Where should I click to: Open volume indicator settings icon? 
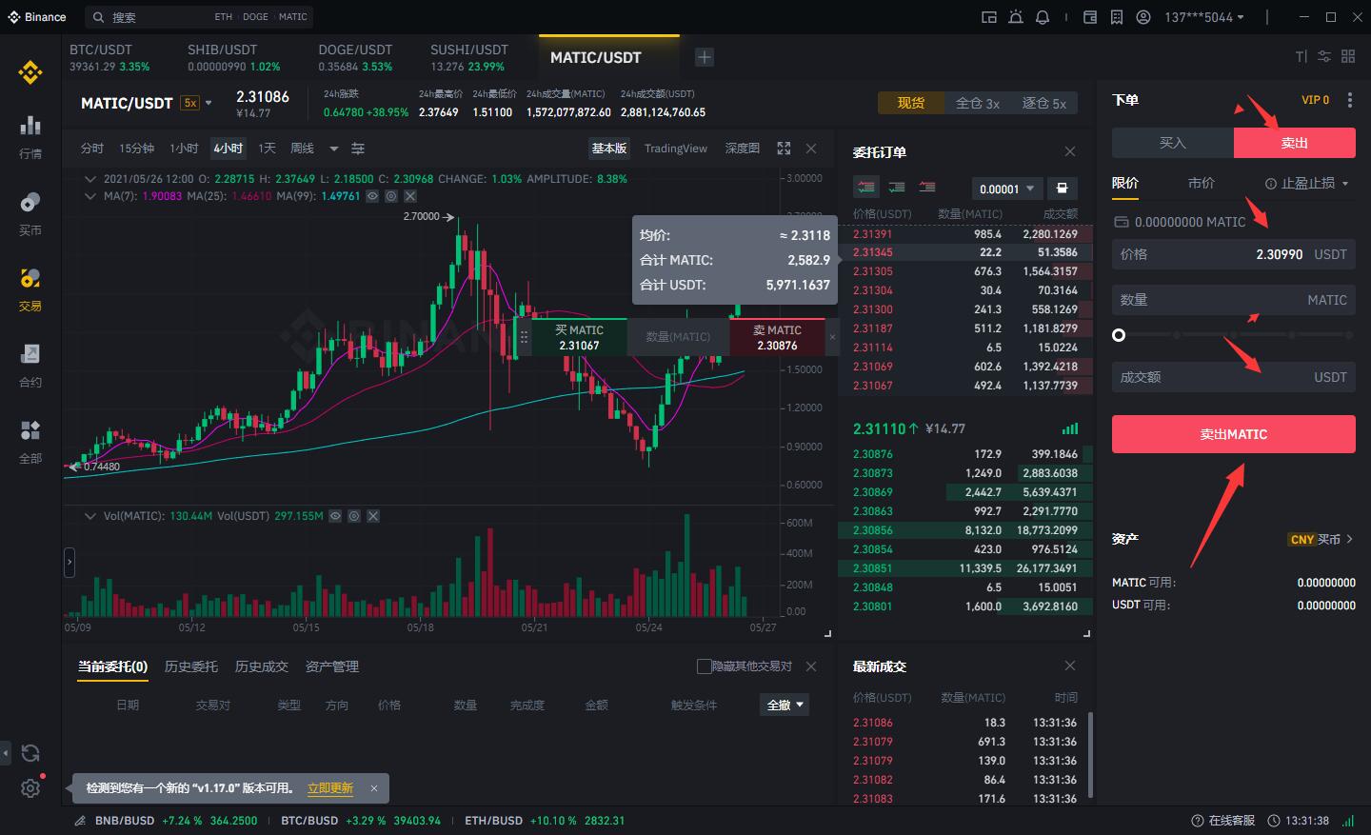[x=354, y=516]
